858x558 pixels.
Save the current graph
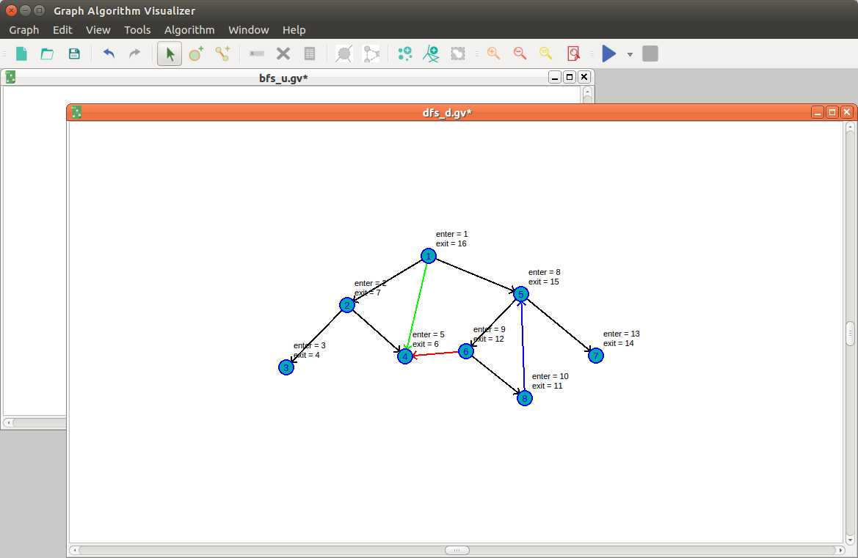click(74, 54)
